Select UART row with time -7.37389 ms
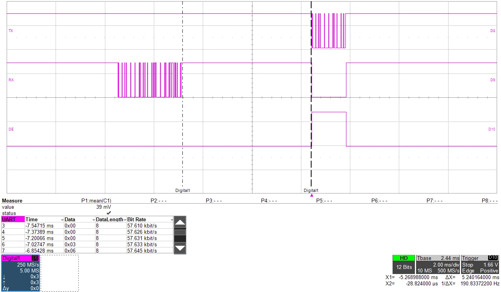This screenshot has height=292, width=501. pos(87,232)
